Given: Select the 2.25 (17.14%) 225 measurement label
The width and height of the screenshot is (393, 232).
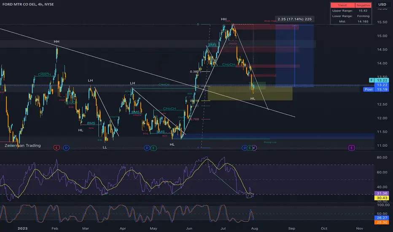Looking at the screenshot, I should 294,19.
